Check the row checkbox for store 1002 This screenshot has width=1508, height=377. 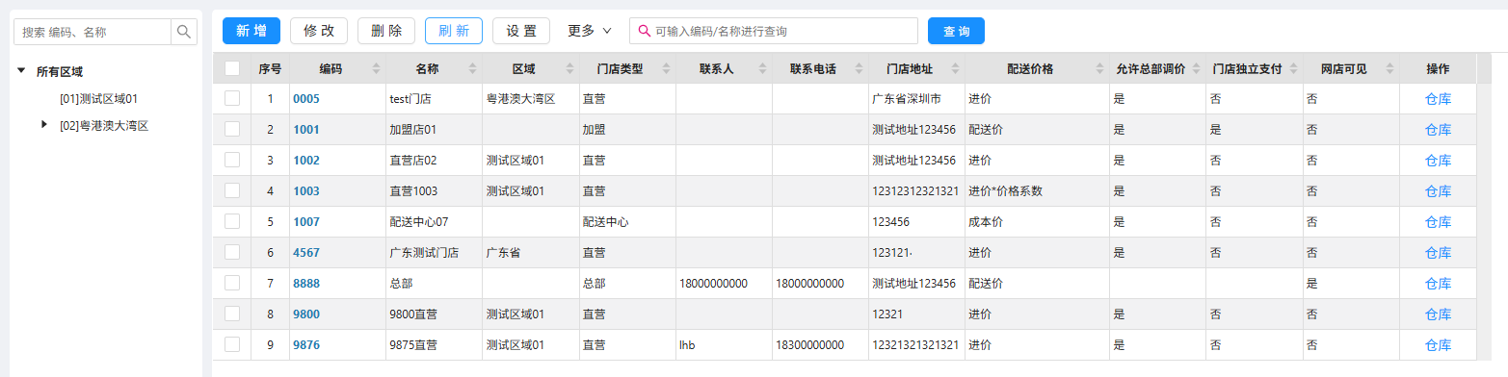click(x=232, y=160)
